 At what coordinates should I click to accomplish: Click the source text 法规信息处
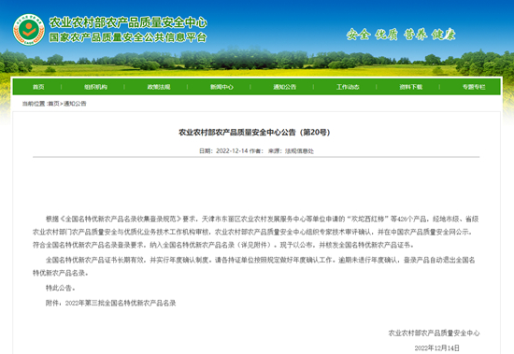coord(299,150)
